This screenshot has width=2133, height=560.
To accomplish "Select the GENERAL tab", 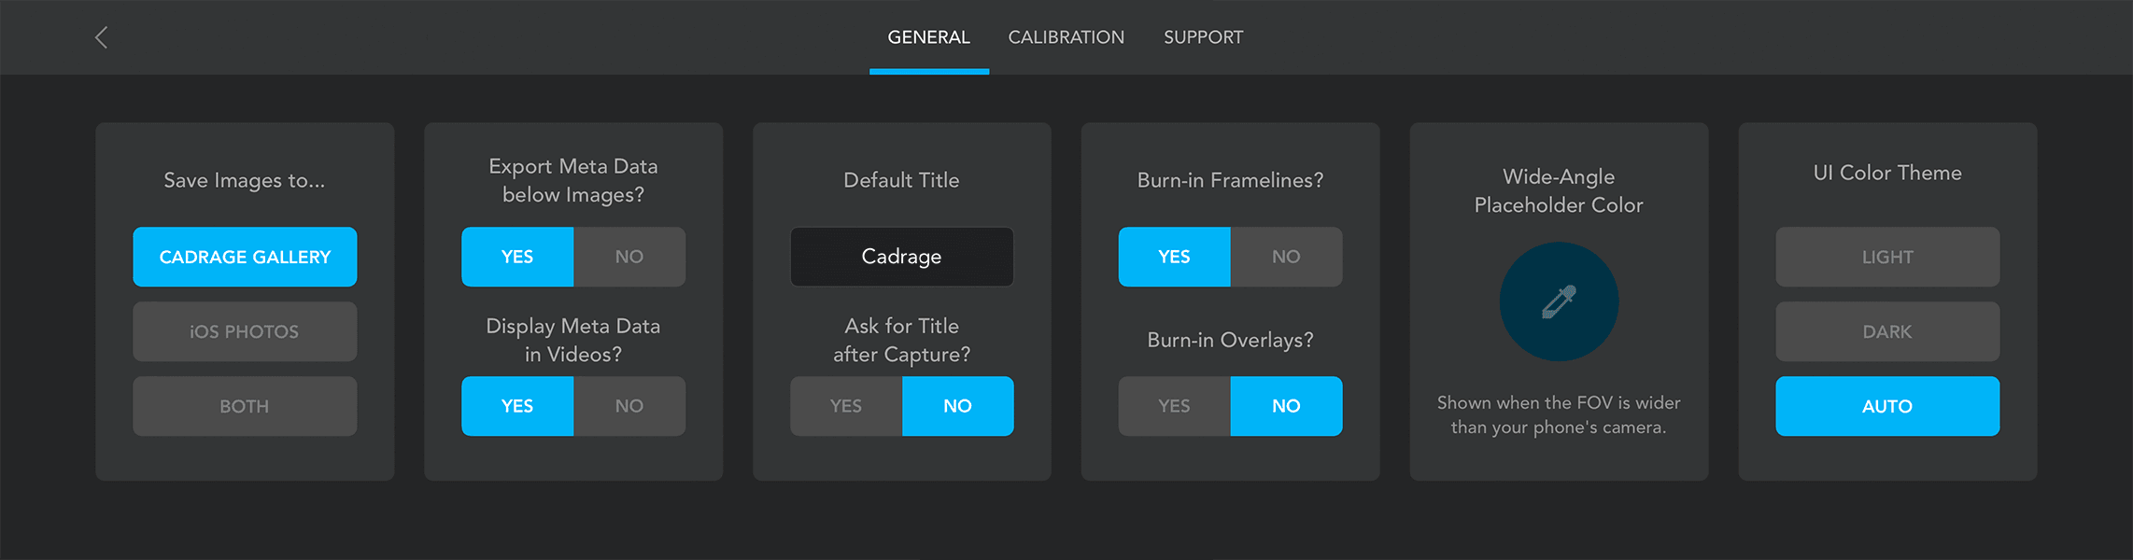I will click(x=928, y=37).
